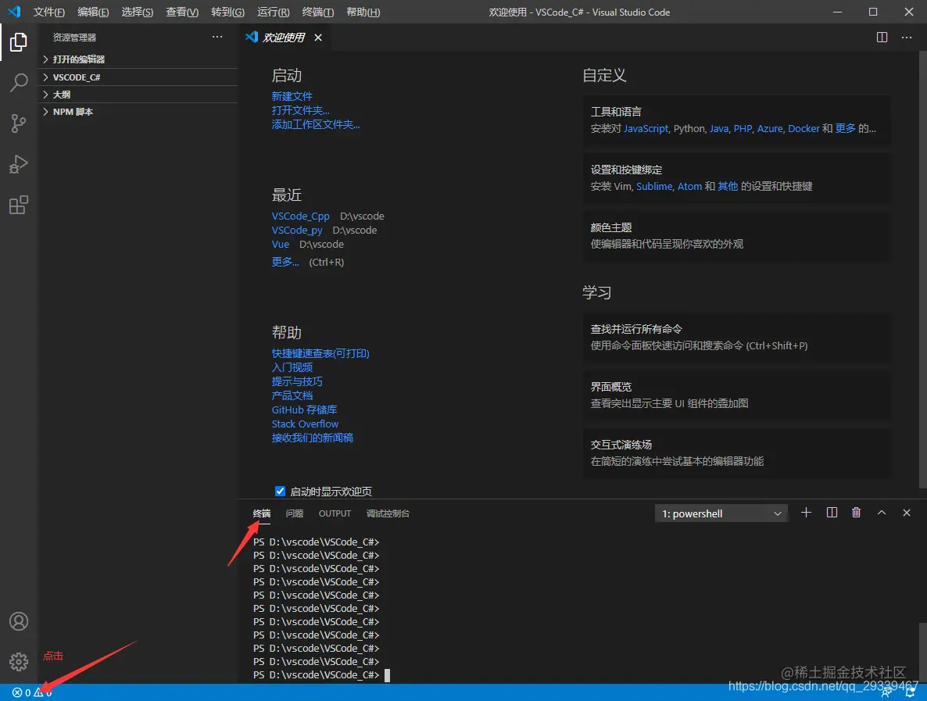Viewport: 927px width, 701px height.
Task: Open the 界面概览 card
Action: click(x=736, y=395)
